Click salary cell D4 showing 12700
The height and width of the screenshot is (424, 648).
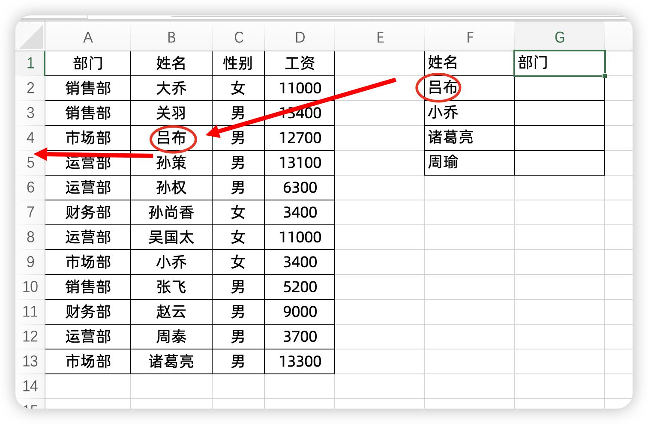pyautogui.click(x=300, y=138)
